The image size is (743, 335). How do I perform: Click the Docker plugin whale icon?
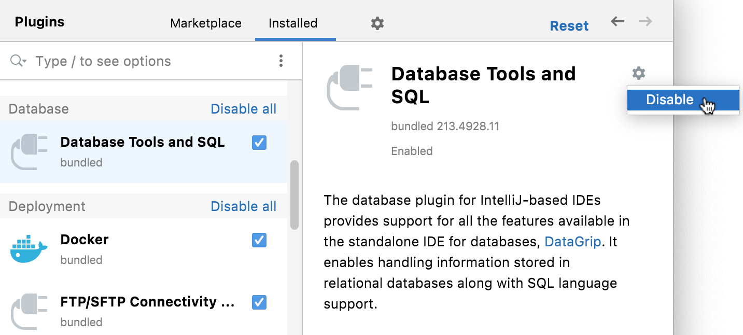click(x=29, y=248)
